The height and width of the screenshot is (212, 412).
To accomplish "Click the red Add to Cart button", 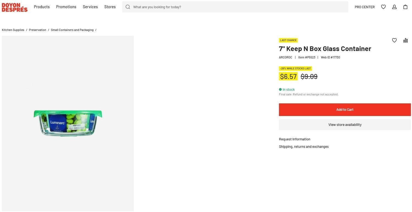I will 345,110.
